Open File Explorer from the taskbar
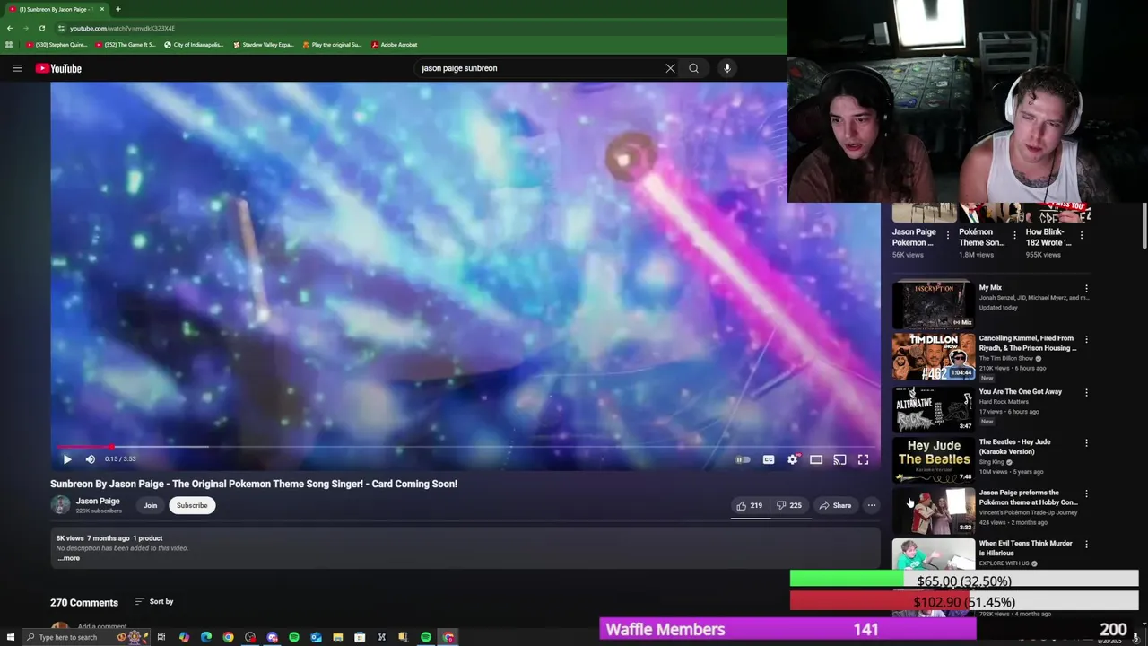 pos(338,637)
